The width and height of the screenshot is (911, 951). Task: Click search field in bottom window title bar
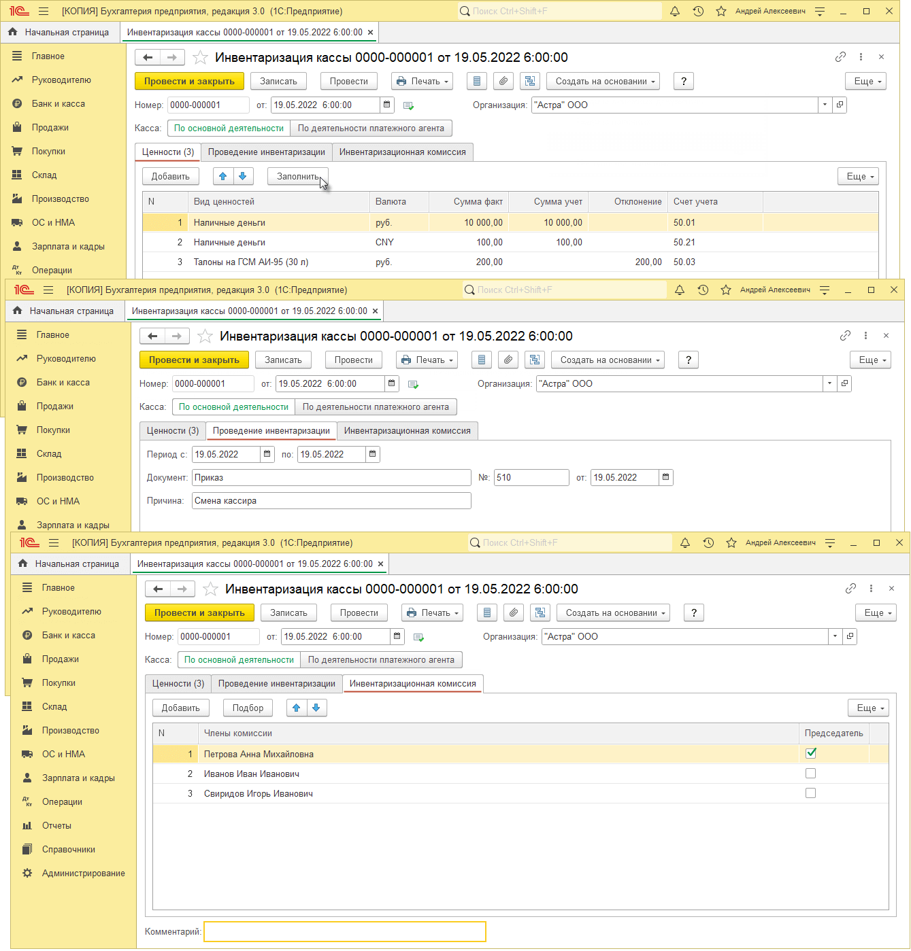(570, 542)
